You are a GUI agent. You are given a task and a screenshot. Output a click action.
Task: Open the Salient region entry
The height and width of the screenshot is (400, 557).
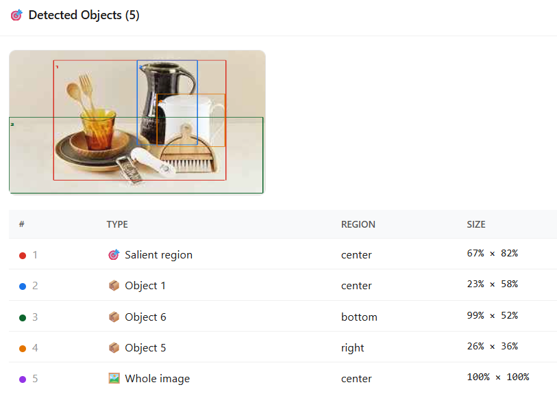pos(158,254)
